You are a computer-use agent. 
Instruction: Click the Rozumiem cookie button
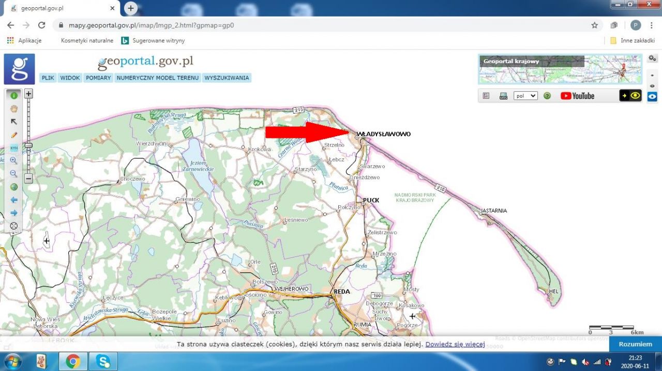click(x=635, y=344)
